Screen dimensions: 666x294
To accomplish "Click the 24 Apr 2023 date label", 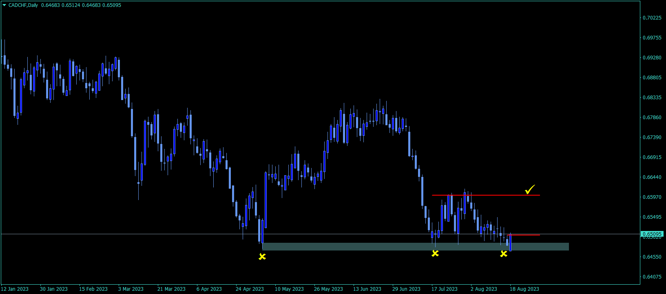I will click(250, 289).
